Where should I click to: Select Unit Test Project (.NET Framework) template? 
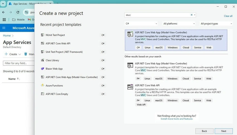[x=73, y=52]
